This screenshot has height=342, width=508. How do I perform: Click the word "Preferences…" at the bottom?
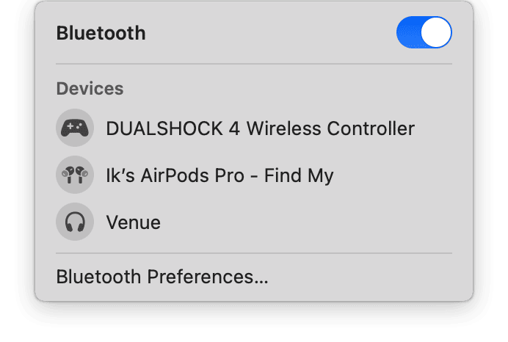tap(208, 277)
